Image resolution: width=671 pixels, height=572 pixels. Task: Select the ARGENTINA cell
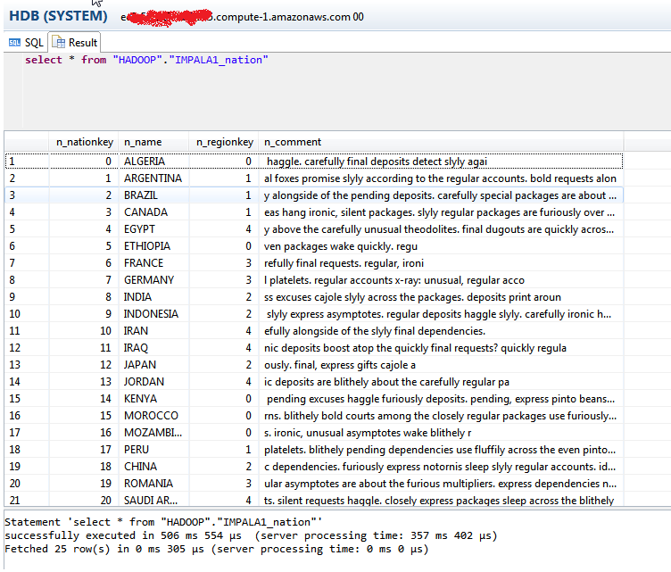(153, 178)
